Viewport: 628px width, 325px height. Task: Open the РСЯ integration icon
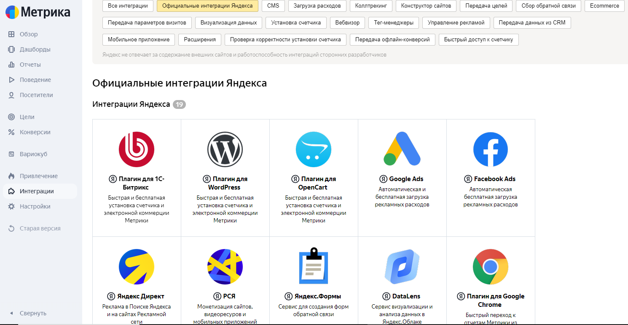pyautogui.click(x=225, y=267)
